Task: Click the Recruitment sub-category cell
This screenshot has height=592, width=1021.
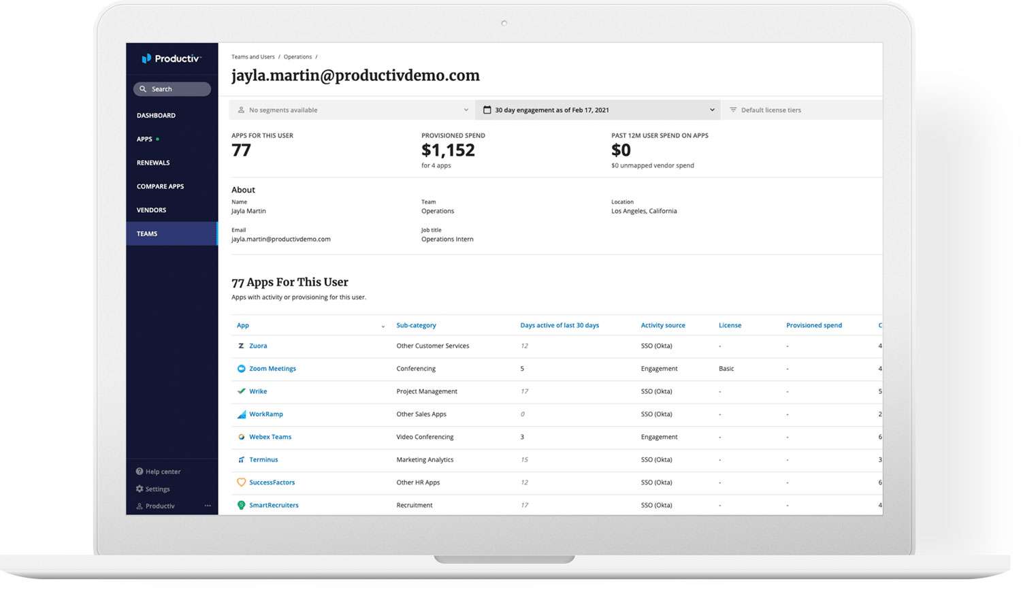Action: [x=415, y=505]
